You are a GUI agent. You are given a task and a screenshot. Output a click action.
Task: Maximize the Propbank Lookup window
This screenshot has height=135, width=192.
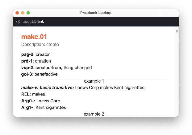[28, 13]
